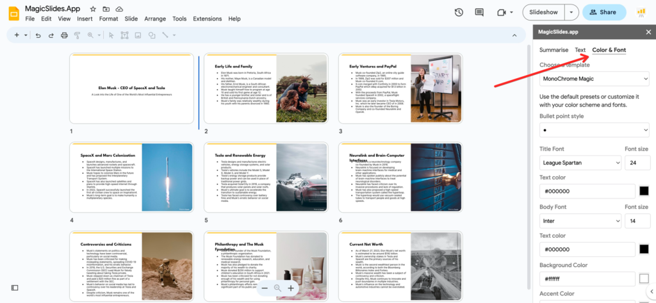
Task: Open the comments history icon
Action: coord(479,13)
